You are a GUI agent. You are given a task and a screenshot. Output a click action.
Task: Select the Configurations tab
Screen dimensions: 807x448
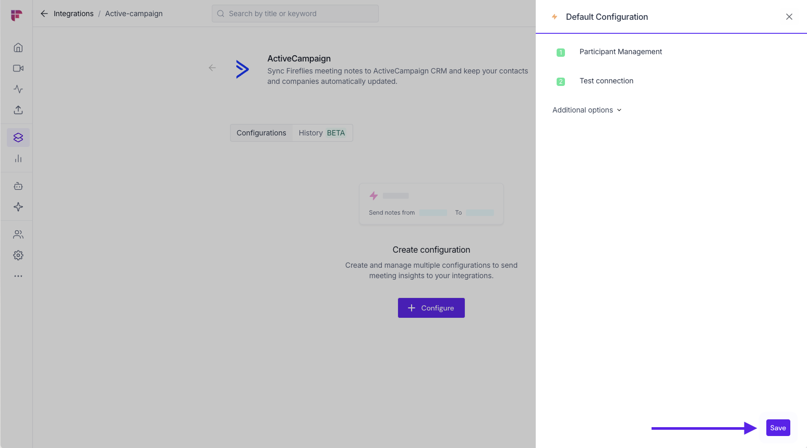261,133
